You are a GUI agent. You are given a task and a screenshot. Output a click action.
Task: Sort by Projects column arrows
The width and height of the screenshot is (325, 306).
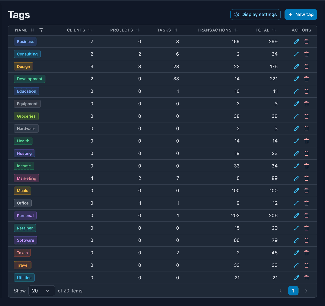138,30
